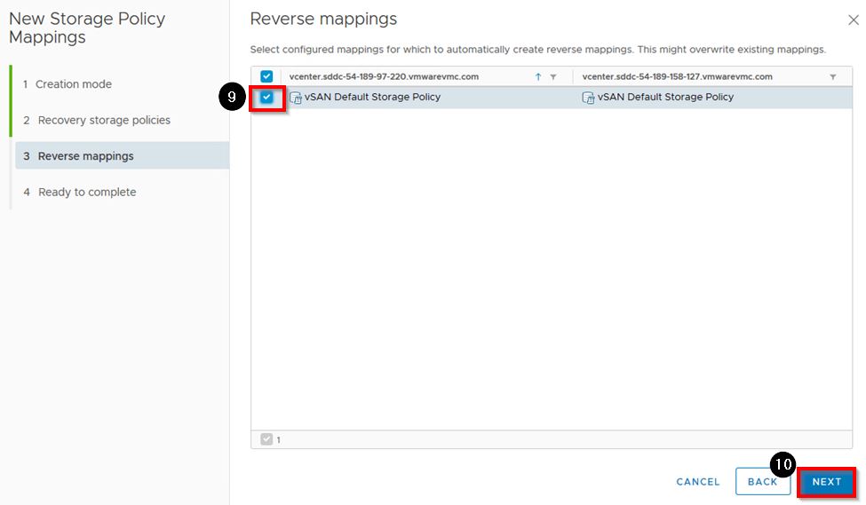
Task: Click CANCEL to abort the wizard
Action: pos(698,482)
